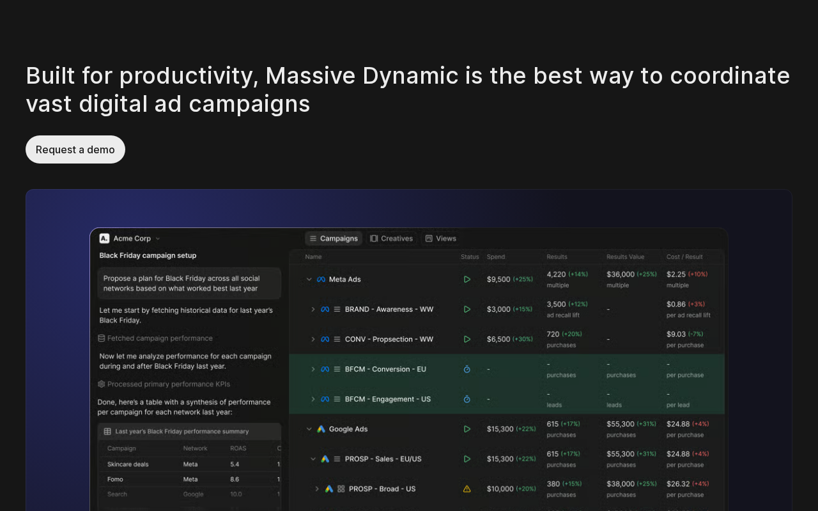Click the active status icon for PROSP - Sales - EU/US

pos(467,459)
